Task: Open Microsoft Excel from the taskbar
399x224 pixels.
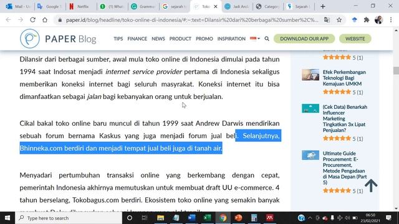Action: pos(207,218)
